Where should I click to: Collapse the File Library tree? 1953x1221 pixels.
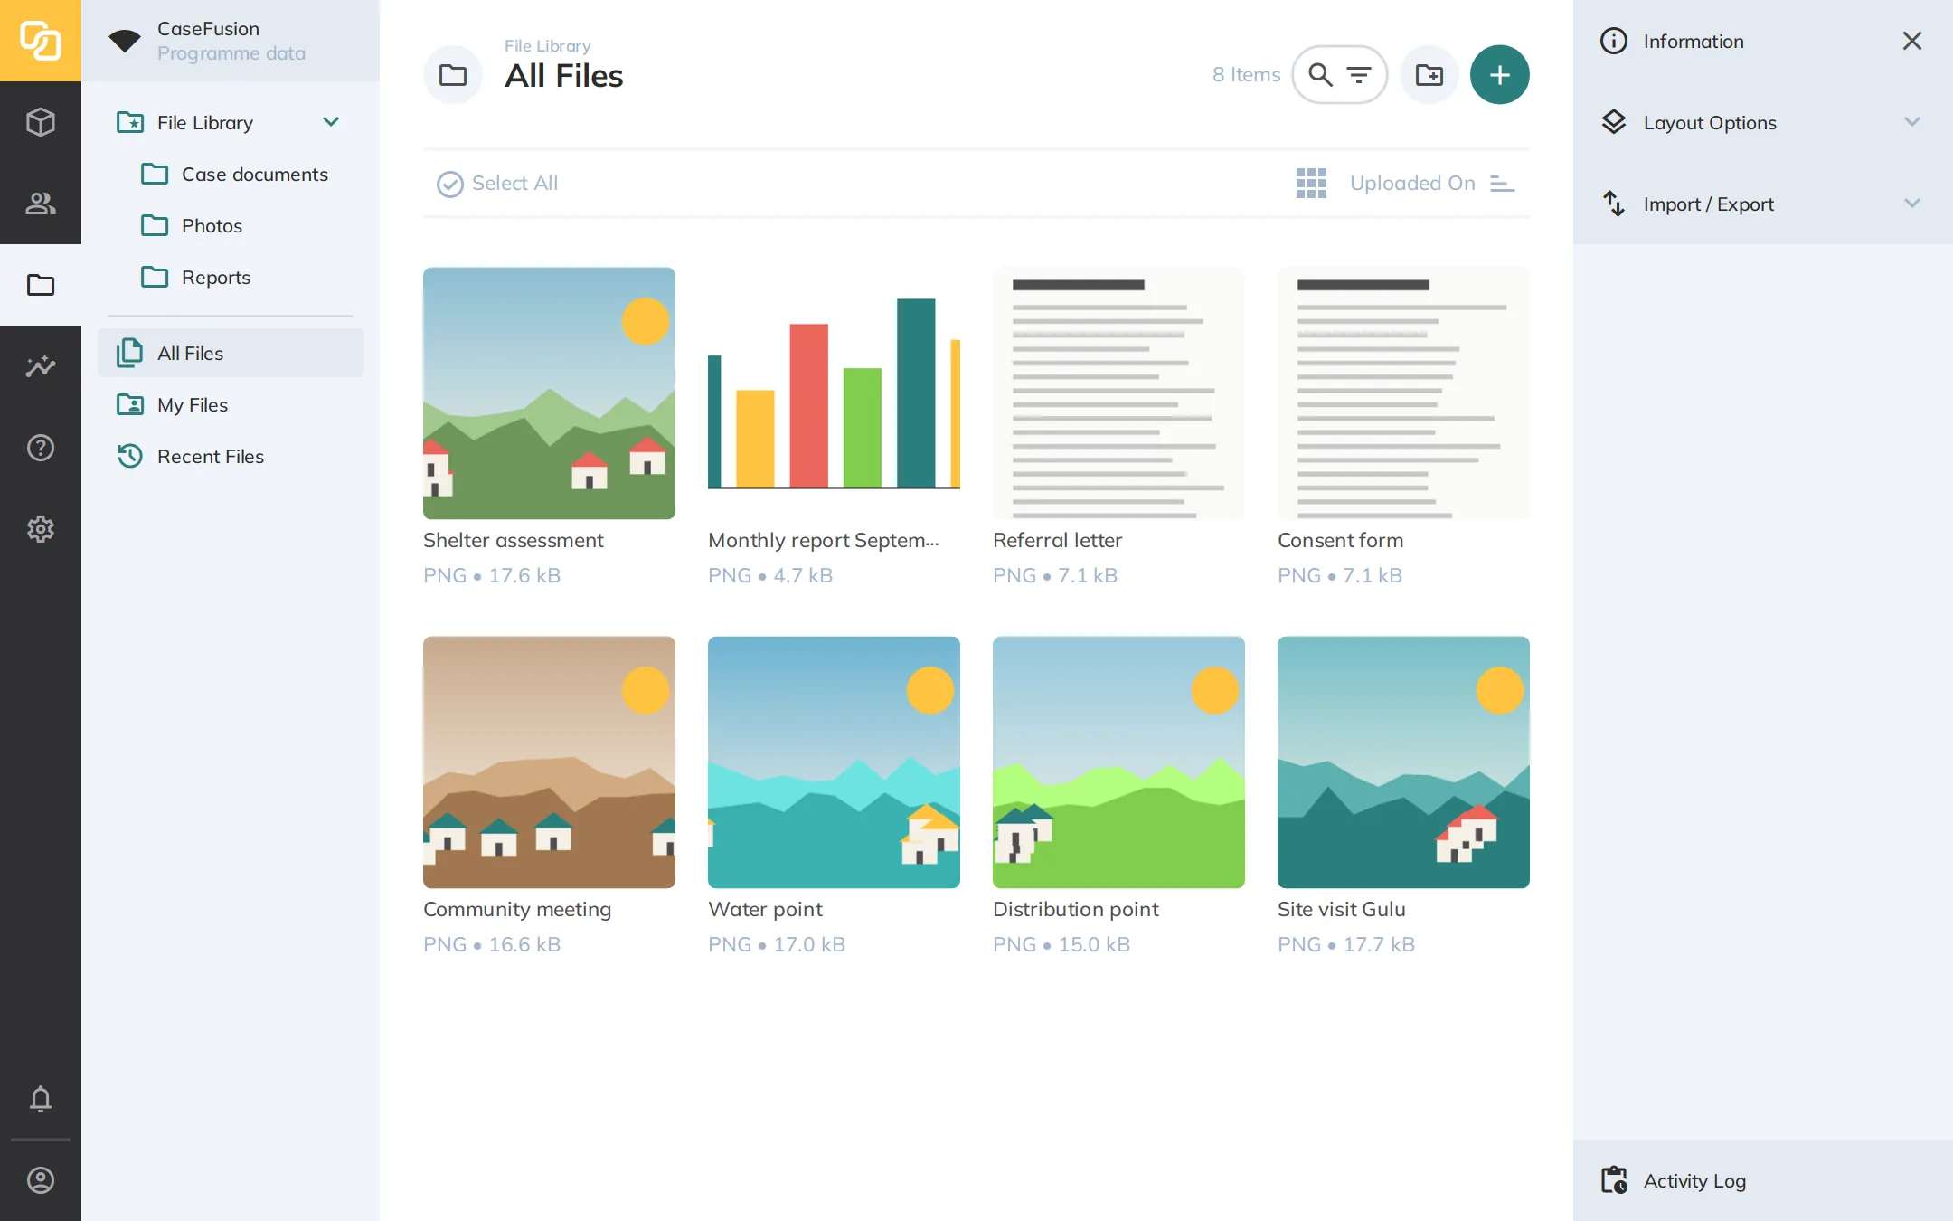(x=331, y=122)
